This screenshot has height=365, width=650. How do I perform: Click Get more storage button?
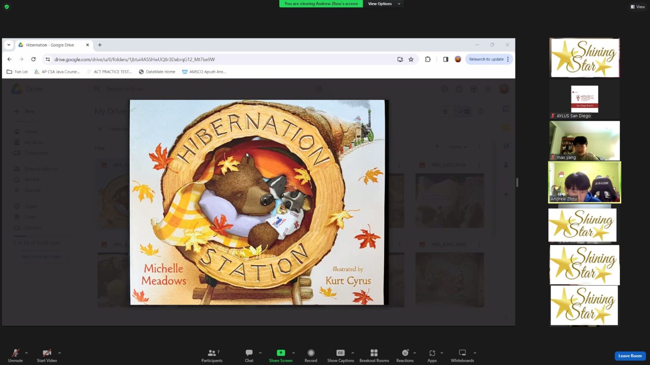coord(41,256)
